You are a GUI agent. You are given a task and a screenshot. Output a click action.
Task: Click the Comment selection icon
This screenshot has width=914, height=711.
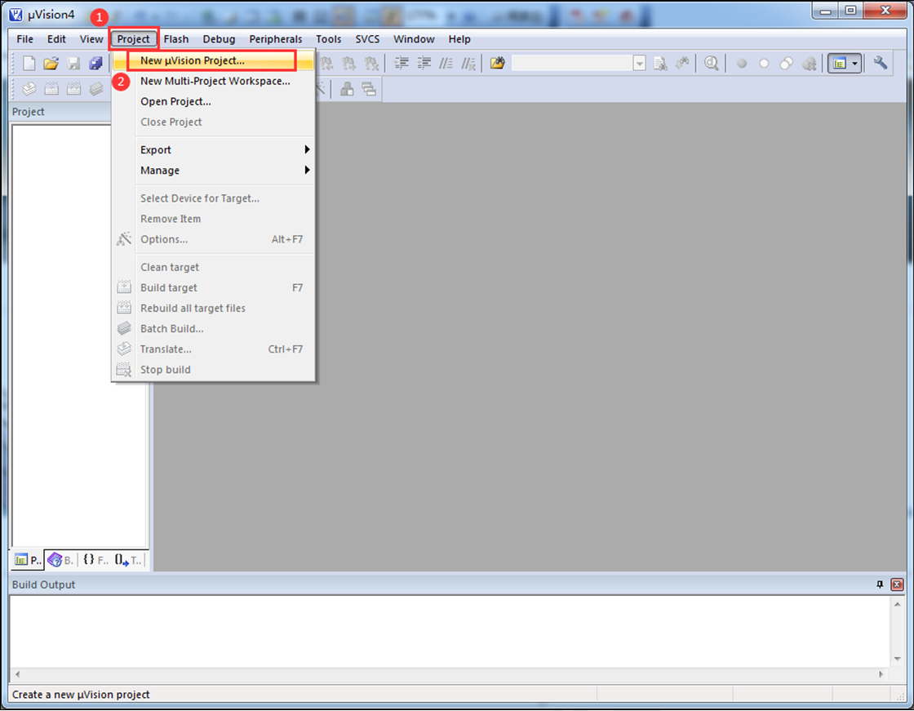point(446,63)
